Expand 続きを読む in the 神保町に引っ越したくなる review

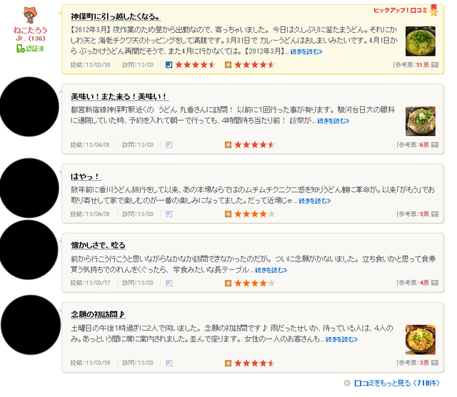coord(306,52)
